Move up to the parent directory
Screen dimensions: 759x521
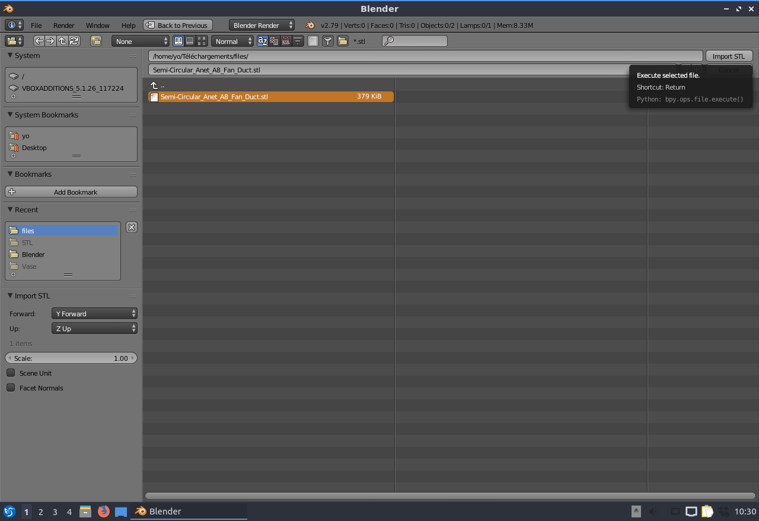pyautogui.click(x=62, y=41)
